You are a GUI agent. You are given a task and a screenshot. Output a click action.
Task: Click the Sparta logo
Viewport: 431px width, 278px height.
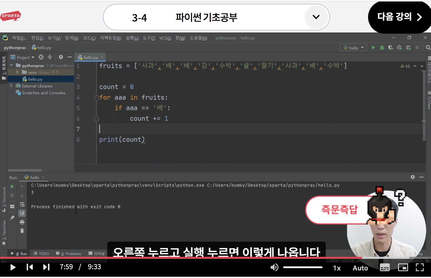(x=11, y=16)
